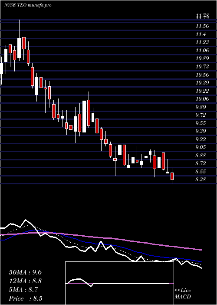The height and width of the screenshot is (305, 217).
Task: Click the 10.56 price axis label
Action: (202, 75)
